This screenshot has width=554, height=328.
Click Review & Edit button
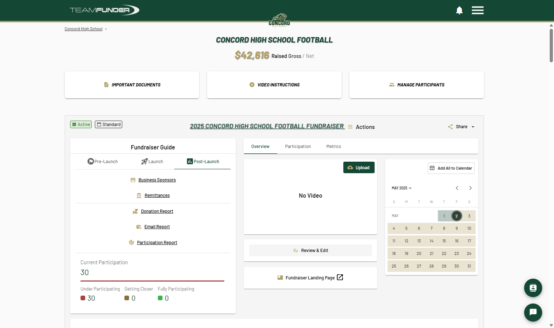[x=311, y=251]
